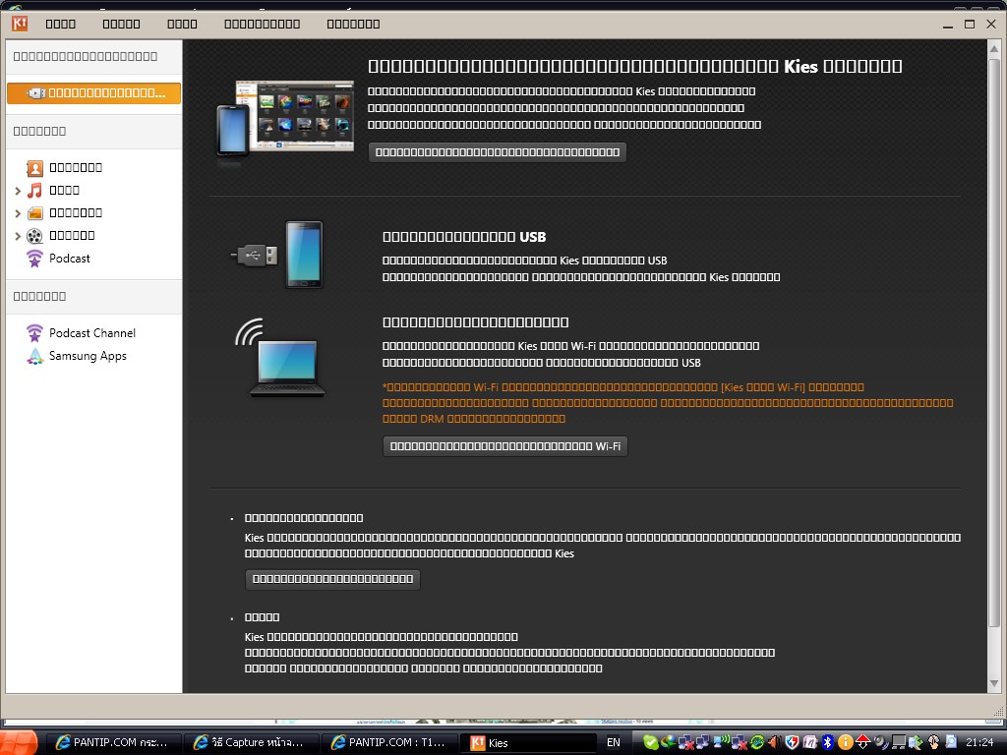1007x755 pixels.
Task: Open the red music note library item
Action: tap(34, 191)
